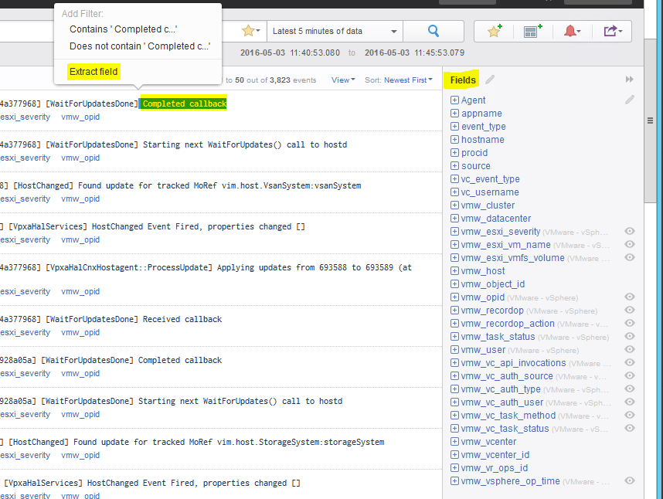Viewport: 663px width, 499px height.
Task: Click 'storageSystem' HostChanged event text
Action: coord(229,442)
